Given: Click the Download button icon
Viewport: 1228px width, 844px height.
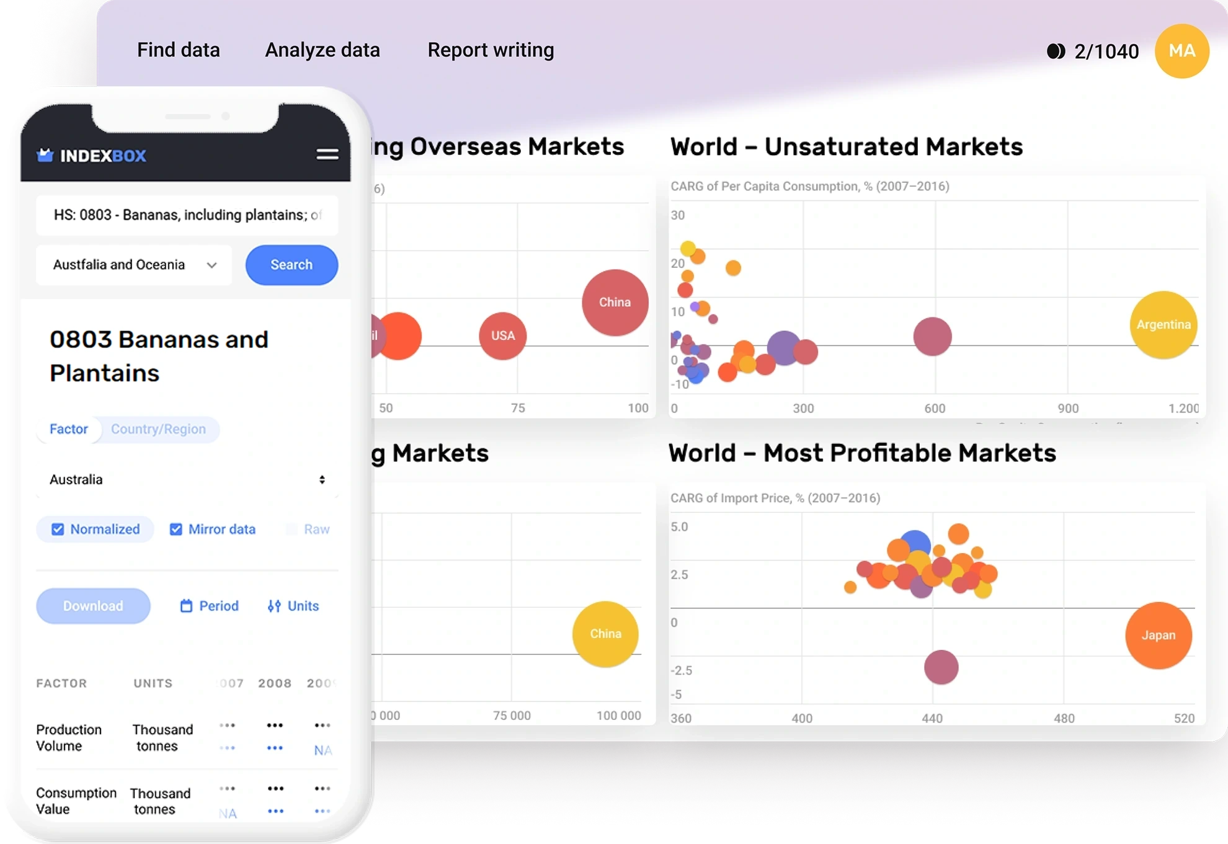Looking at the screenshot, I should [x=93, y=605].
